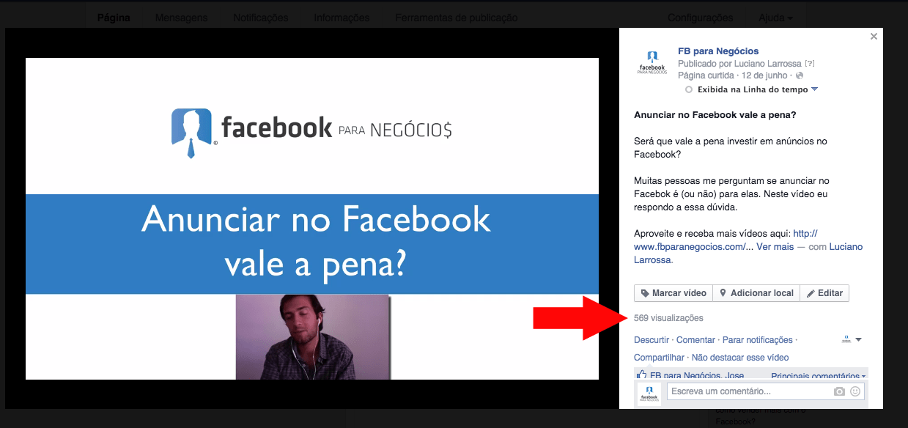Viewport: 908px width, 428px height.
Task: Open the Mensagens tab
Action: [181, 18]
